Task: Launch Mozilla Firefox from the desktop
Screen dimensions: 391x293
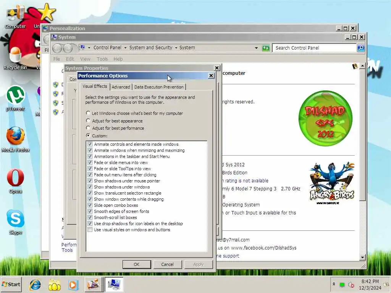Action: [15, 140]
